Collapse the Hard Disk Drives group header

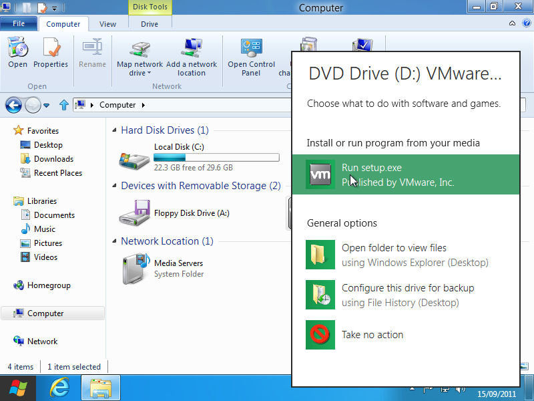(164, 130)
